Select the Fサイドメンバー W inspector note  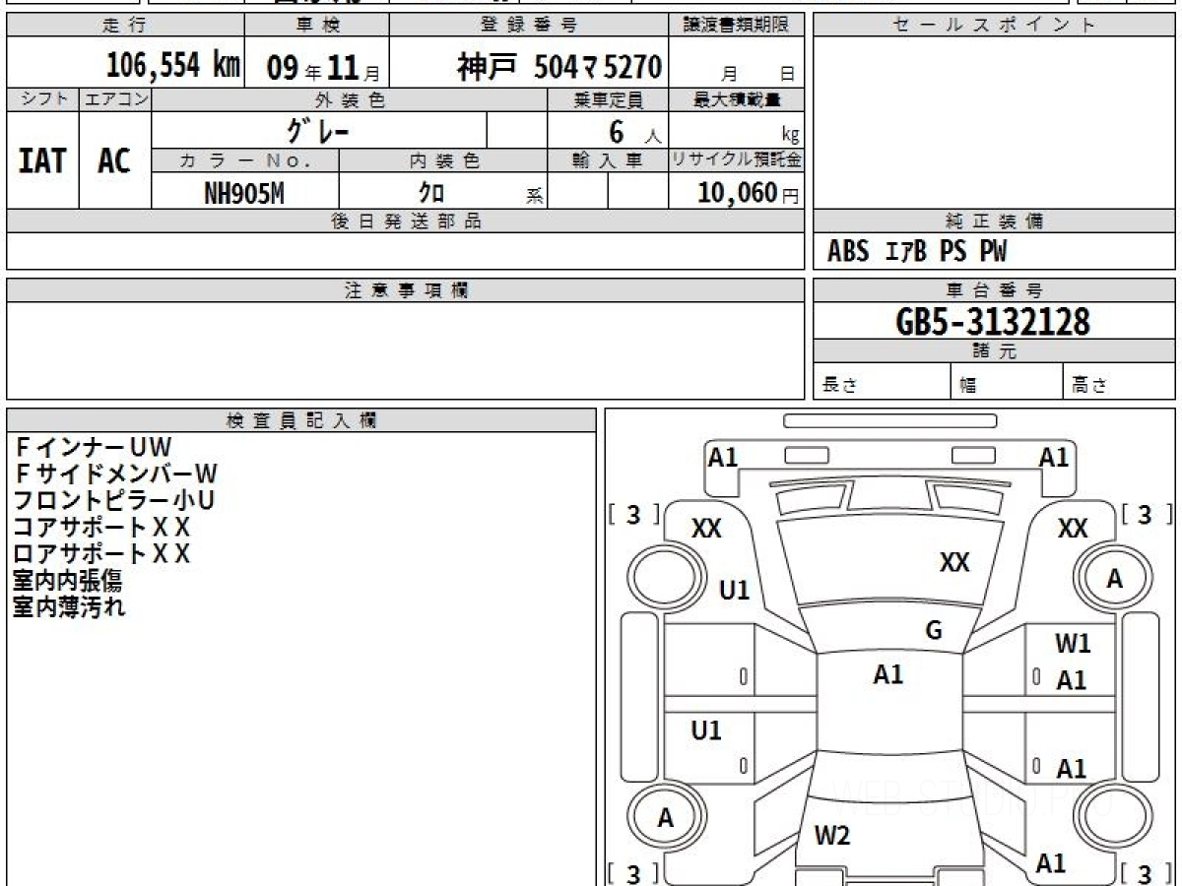point(115,475)
